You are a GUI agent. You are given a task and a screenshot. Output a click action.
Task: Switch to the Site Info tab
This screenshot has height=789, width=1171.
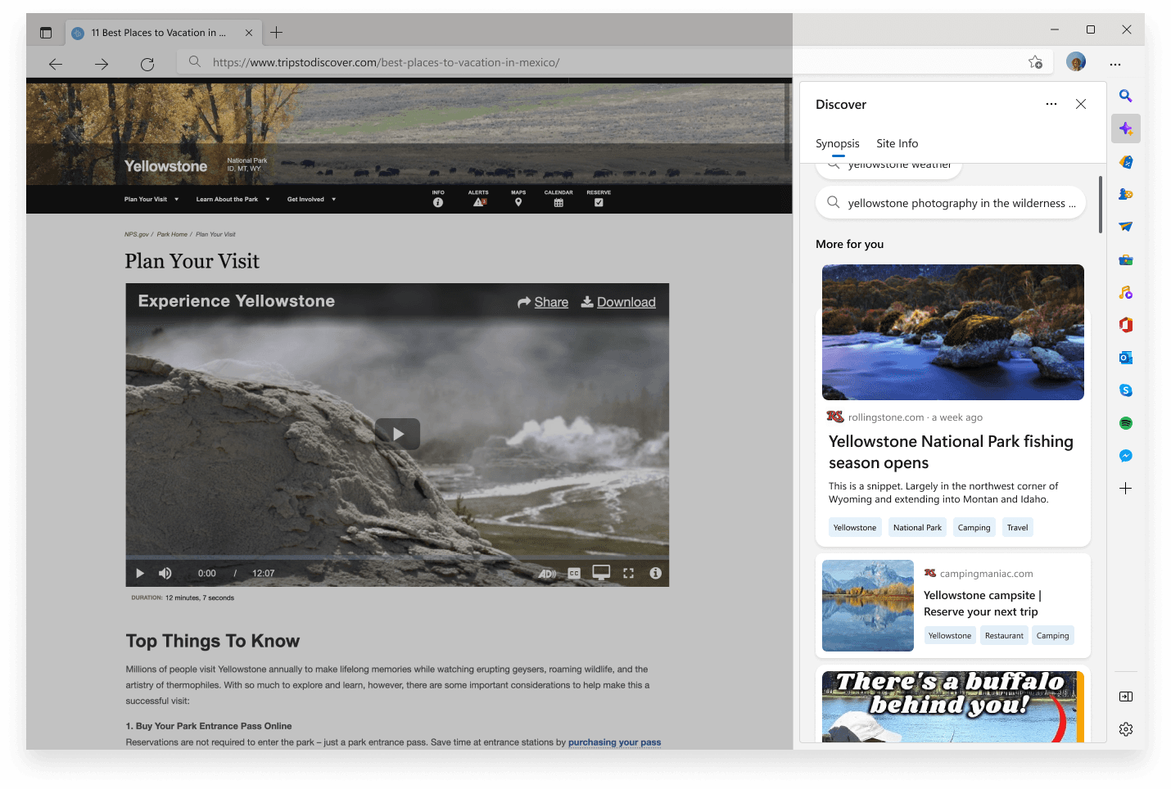[x=897, y=143]
